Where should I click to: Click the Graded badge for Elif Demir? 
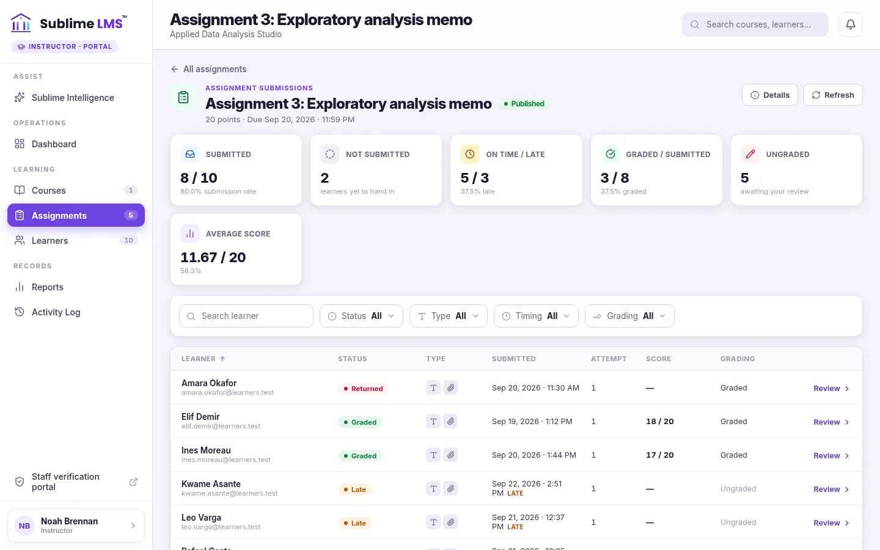(x=360, y=422)
